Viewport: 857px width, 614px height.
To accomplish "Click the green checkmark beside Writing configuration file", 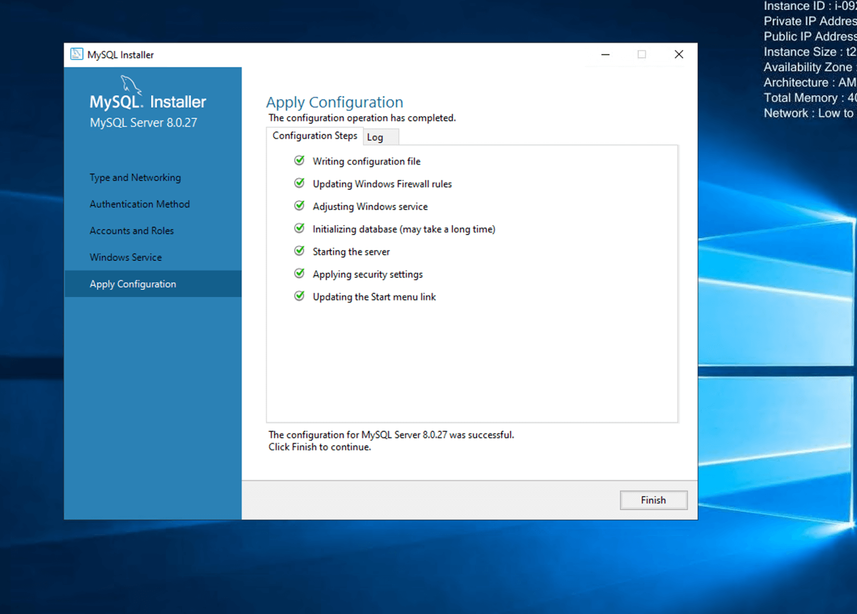I will 299,160.
